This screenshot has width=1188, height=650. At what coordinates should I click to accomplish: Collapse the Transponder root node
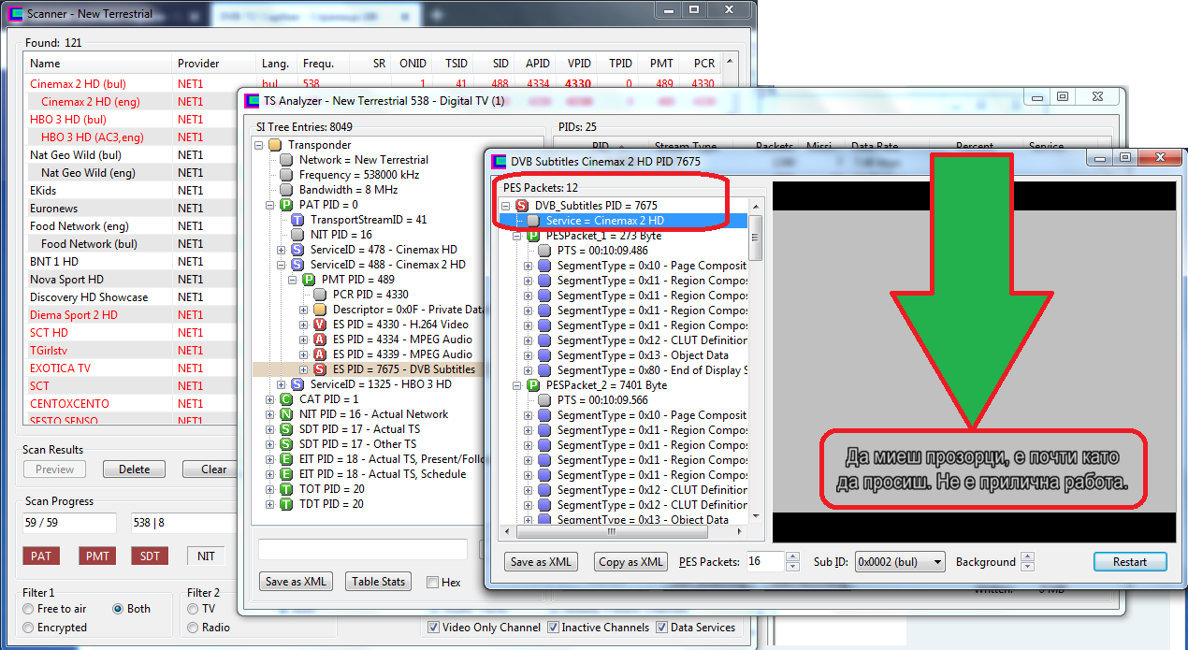tap(259, 145)
